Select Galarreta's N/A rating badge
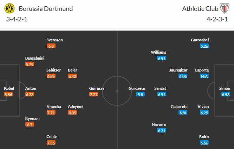The height and width of the screenshot is (149, 234). click(183, 113)
